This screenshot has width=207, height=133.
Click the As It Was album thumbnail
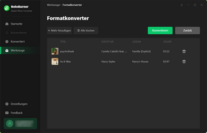(x=55, y=61)
